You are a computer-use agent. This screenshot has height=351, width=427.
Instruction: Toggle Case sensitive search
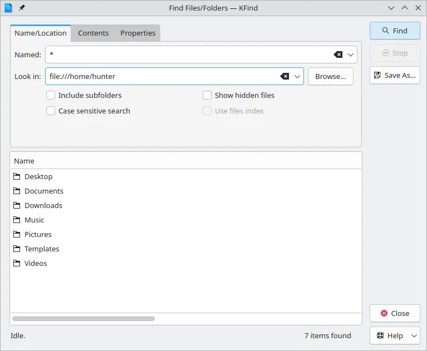coord(51,111)
